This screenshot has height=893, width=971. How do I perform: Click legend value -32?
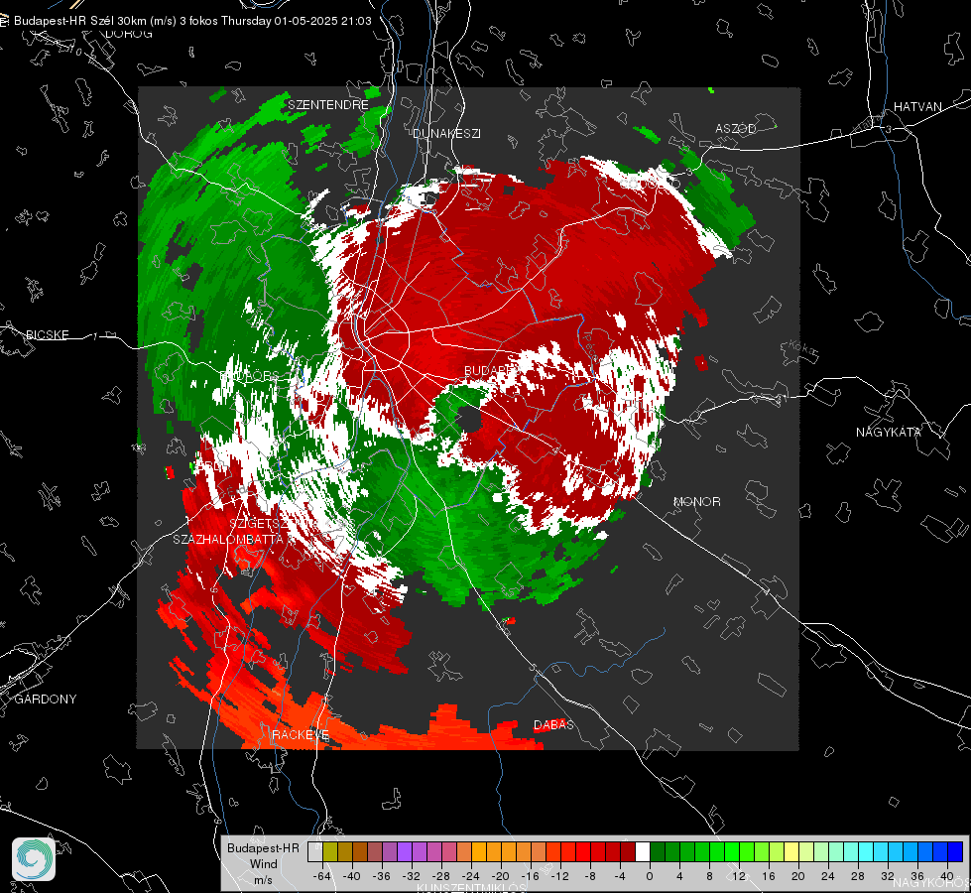412,876
